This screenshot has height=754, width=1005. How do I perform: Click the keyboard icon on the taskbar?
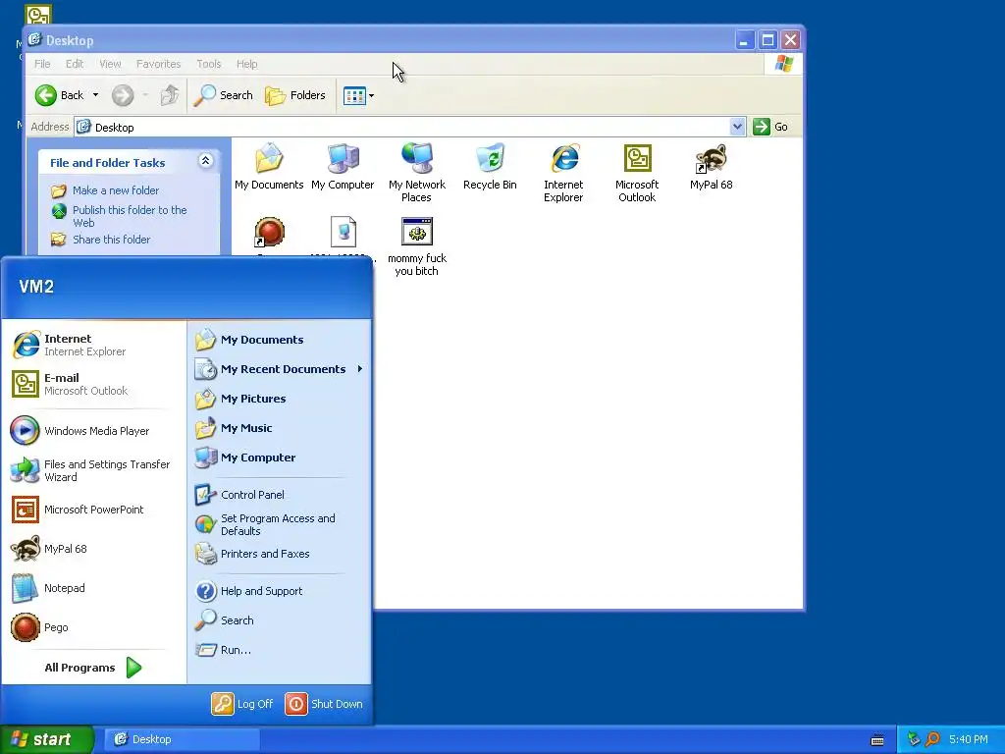(x=878, y=740)
